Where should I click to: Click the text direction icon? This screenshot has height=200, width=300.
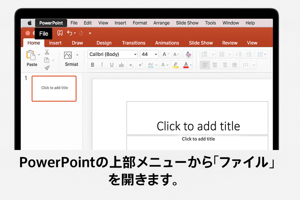tap(246, 65)
